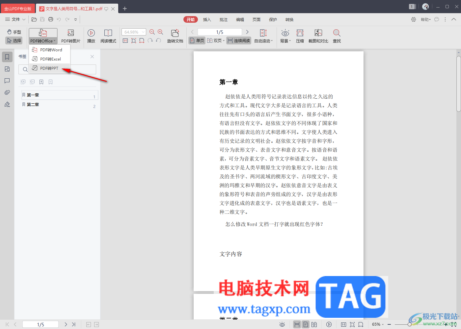The image size is (461, 329).
Task: Open the comments sidebar panel
Action: tap(7, 81)
